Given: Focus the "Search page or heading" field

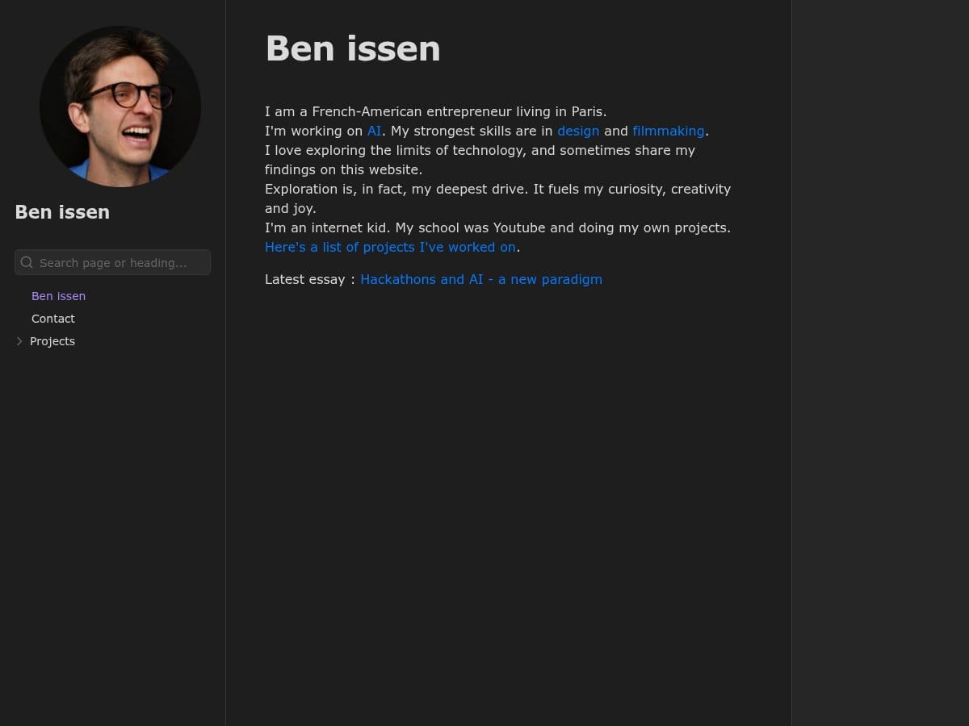Looking at the screenshot, I should tap(121, 262).
